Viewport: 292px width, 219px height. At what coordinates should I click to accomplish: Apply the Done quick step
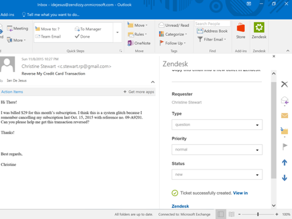(82, 36)
